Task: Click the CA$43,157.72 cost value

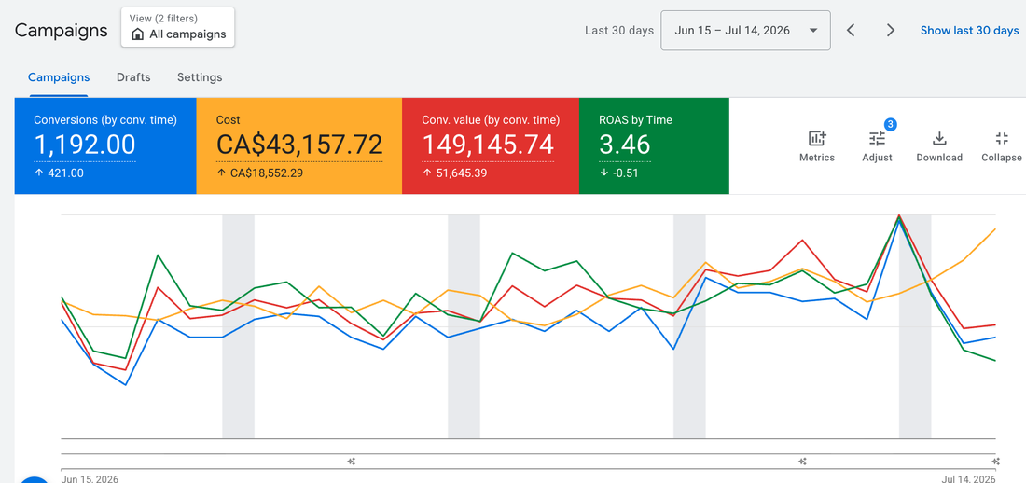Action: (299, 144)
